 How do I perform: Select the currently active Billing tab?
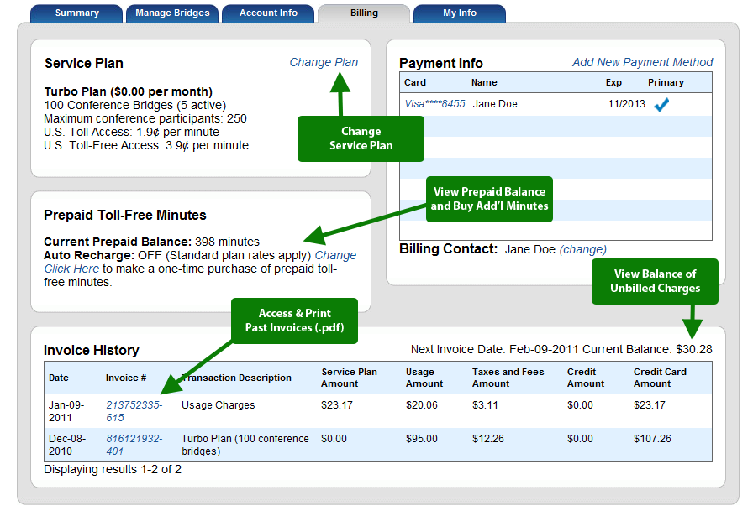click(x=363, y=13)
